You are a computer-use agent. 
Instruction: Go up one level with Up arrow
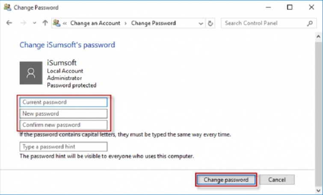[45, 23]
